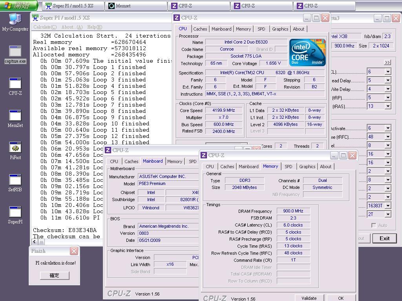Screen dimensions: 402x301
Task: Select capture.exe desktop icon
Action: [15, 54]
